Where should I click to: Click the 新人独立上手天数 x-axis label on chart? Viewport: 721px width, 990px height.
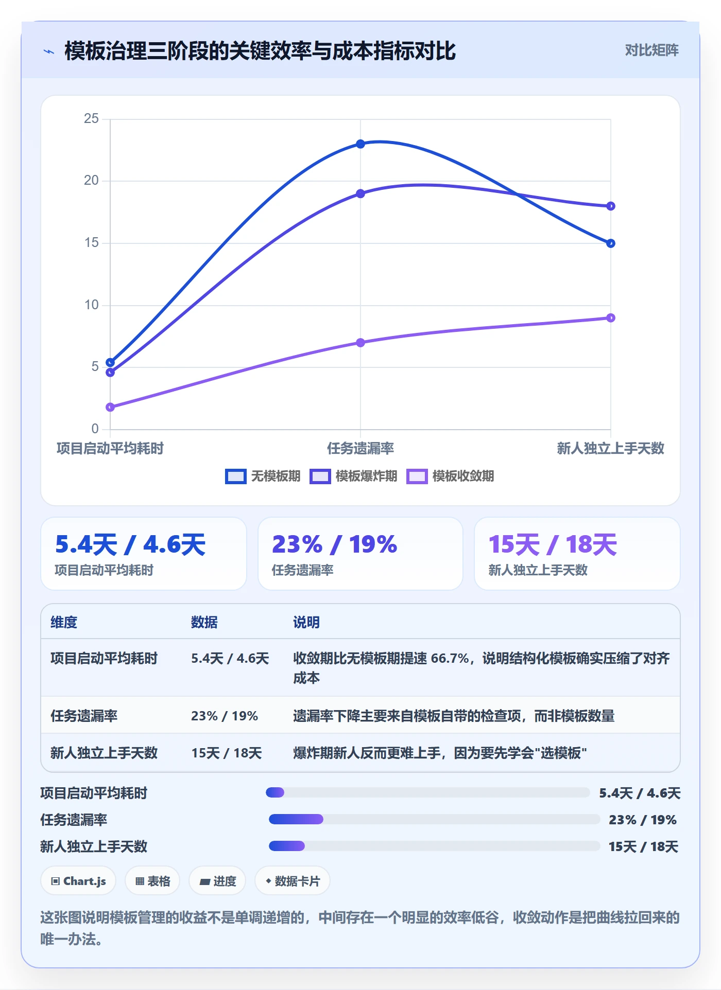click(611, 448)
